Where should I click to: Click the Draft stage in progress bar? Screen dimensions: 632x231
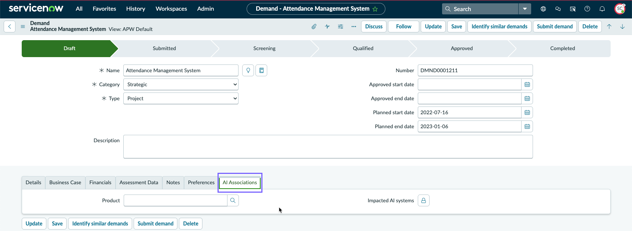click(x=69, y=48)
